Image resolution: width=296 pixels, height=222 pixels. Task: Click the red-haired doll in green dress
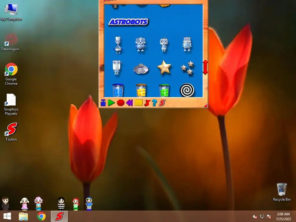[76, 204]
